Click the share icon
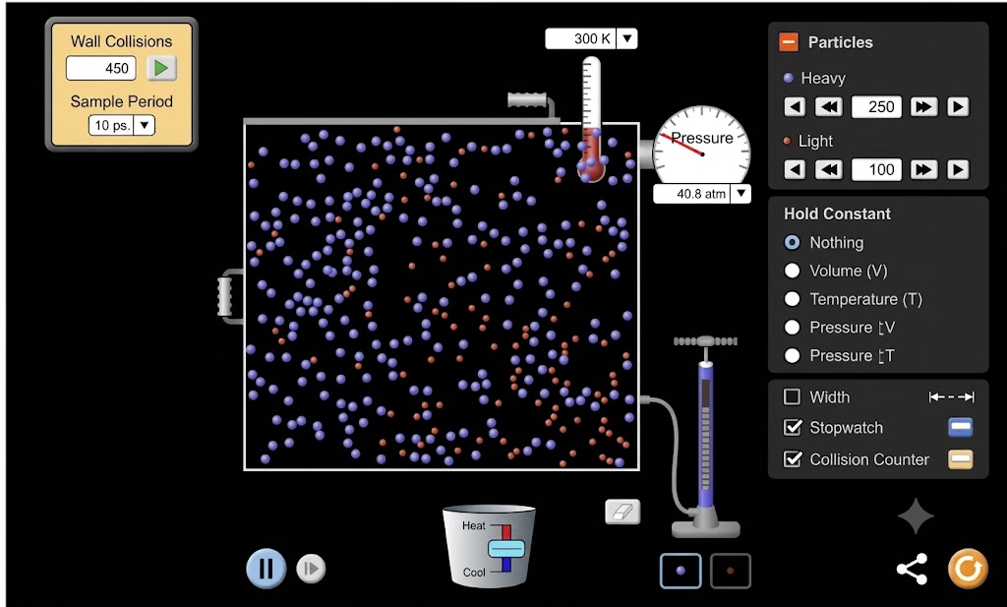Viewport: 1007px width, 607px height. point(912,569)
